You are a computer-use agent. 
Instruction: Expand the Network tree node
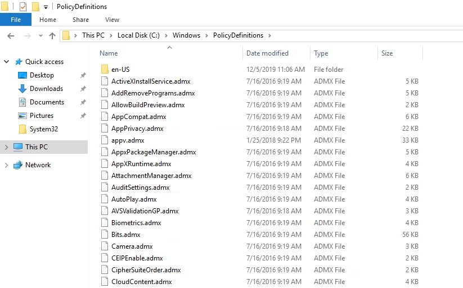[x=6, y=165]
